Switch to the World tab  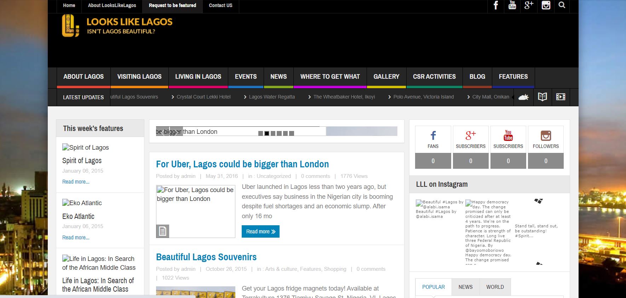click(x=495, y=287)
